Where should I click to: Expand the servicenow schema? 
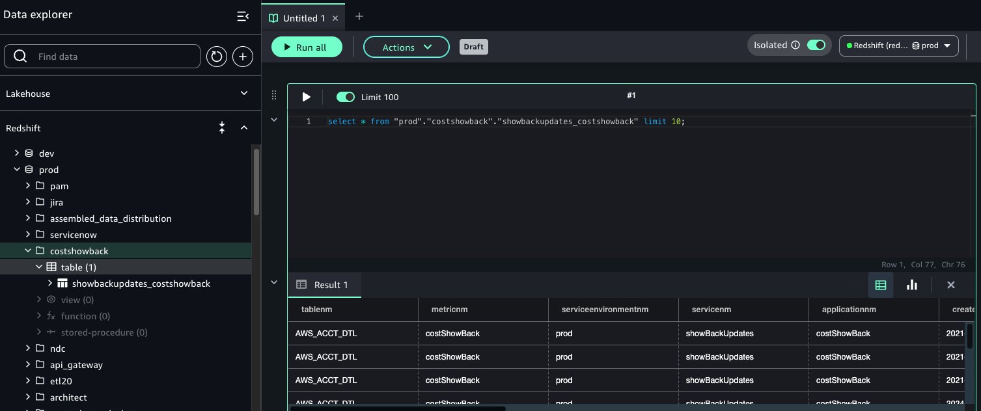tap(28, 235)
